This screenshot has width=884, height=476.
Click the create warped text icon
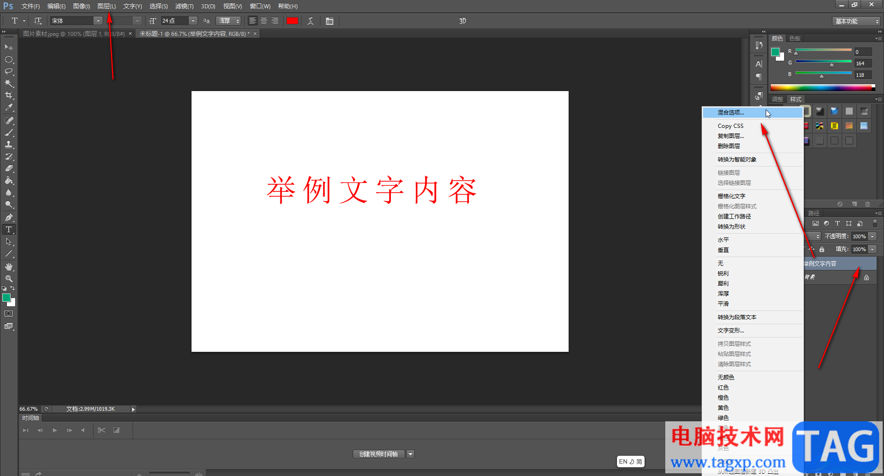[311, 21]
